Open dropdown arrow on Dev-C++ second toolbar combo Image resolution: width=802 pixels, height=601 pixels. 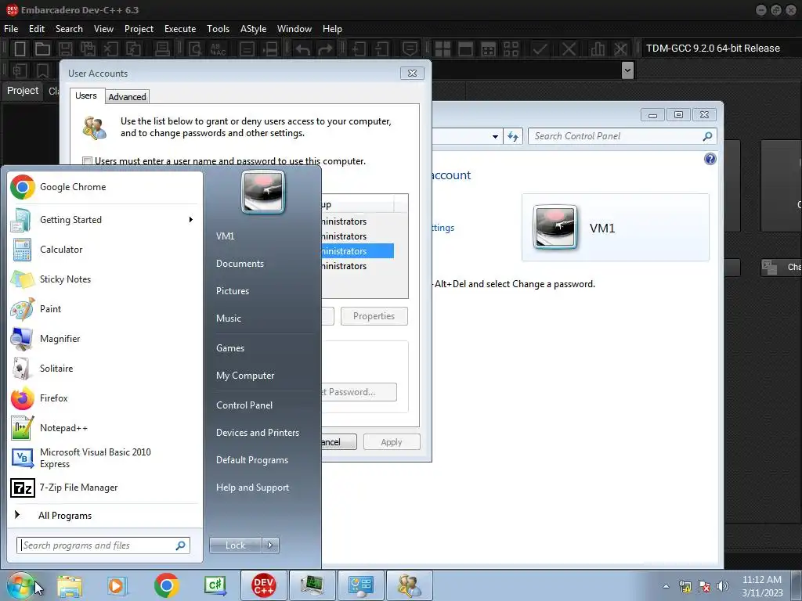pyautogui.click(x=627, y=70)
